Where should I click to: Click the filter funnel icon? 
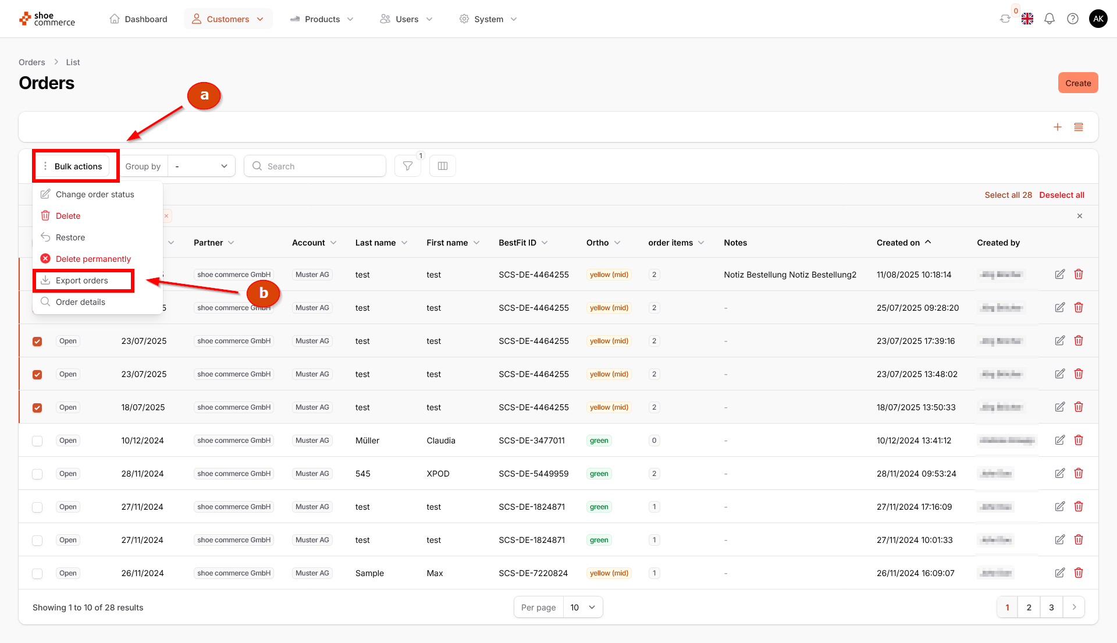407,166
